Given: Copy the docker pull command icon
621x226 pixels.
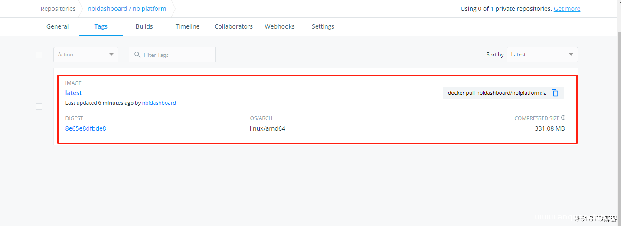Looking at the screenshot, I should click(555, 93).
